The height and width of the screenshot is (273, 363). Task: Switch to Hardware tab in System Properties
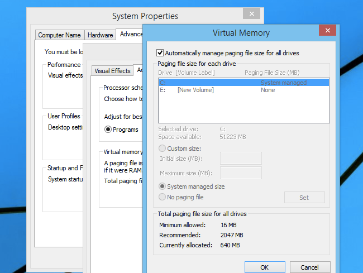coord(100,35)
